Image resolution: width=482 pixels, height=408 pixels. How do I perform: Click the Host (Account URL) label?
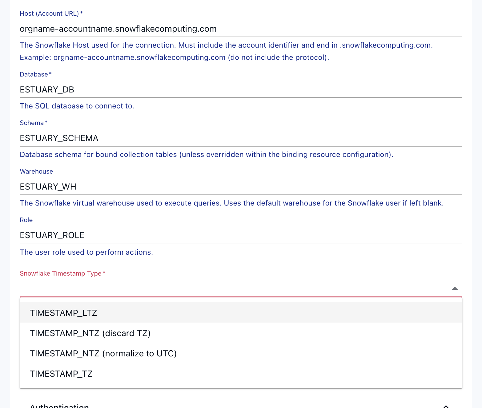[51, 14]
